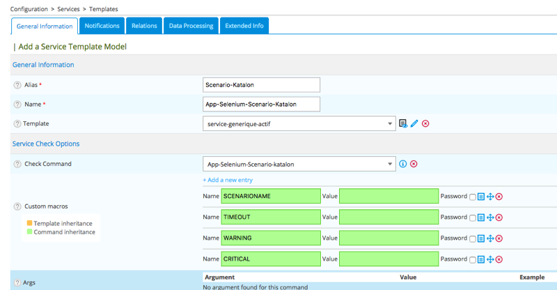Click move handle icon for TIMEOUT macro
The image size is (557, 290).
tap(490, 217)
